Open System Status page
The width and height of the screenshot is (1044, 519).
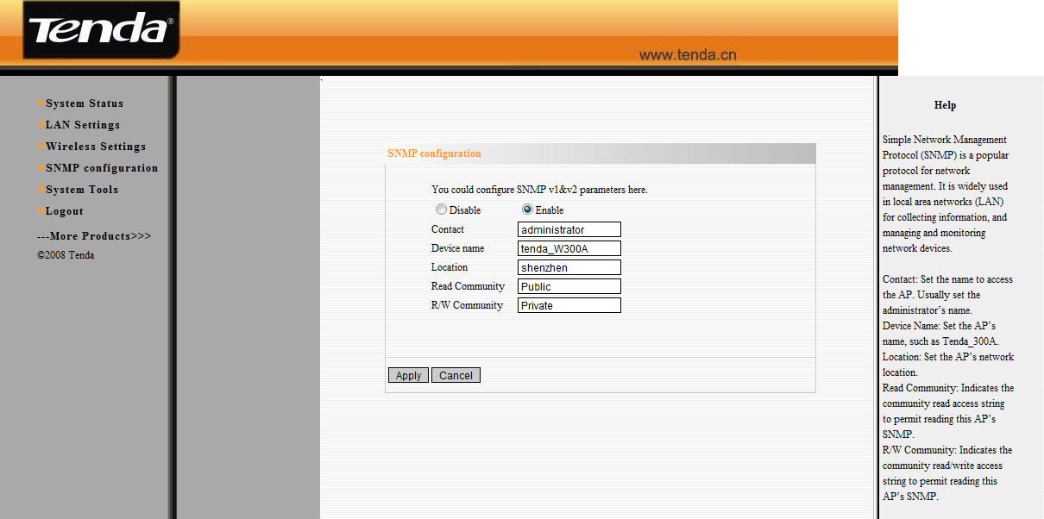[x=84, y=103]
